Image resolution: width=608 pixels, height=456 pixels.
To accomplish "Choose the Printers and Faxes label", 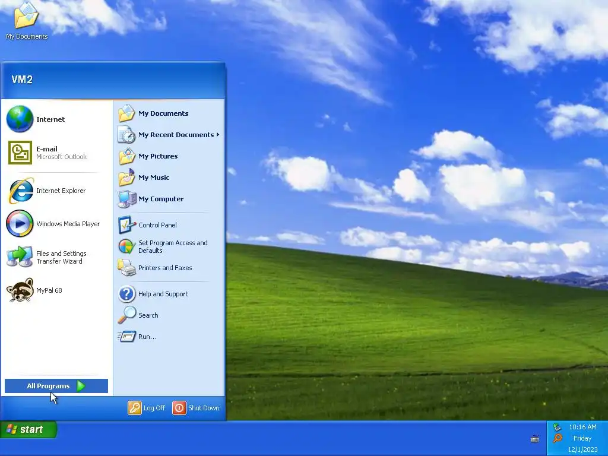I will 165,268.
